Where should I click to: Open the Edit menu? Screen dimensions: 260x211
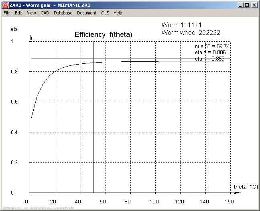point(18,13)
